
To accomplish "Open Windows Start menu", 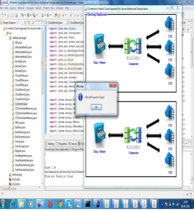I will (3, 204).
